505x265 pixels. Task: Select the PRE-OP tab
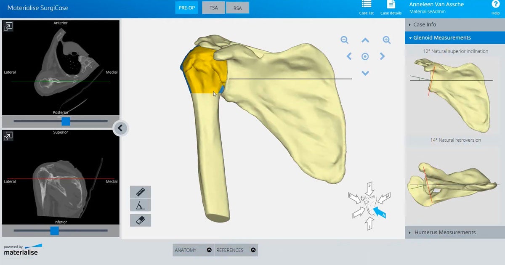click(x=186, y=8)
